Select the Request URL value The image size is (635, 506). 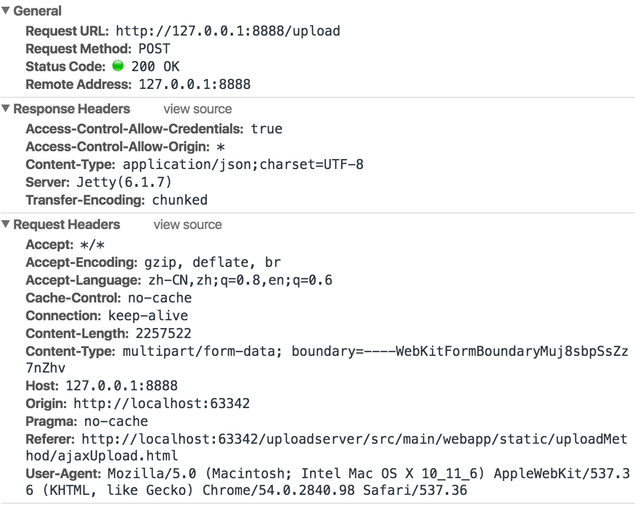(228, 31)
